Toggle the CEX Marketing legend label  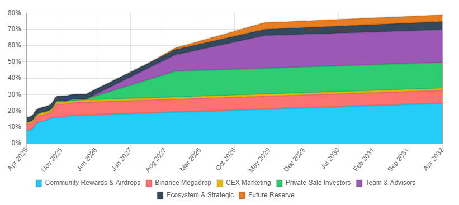coord(249,183)
